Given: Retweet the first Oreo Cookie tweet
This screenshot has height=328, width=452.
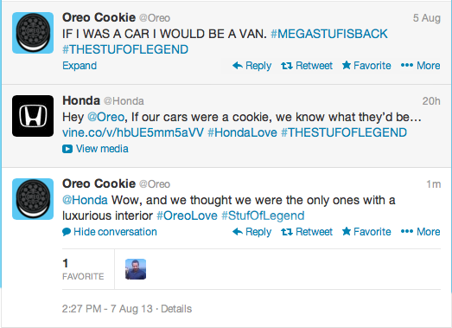Looking at the screenshot, I should coord(307,66).
